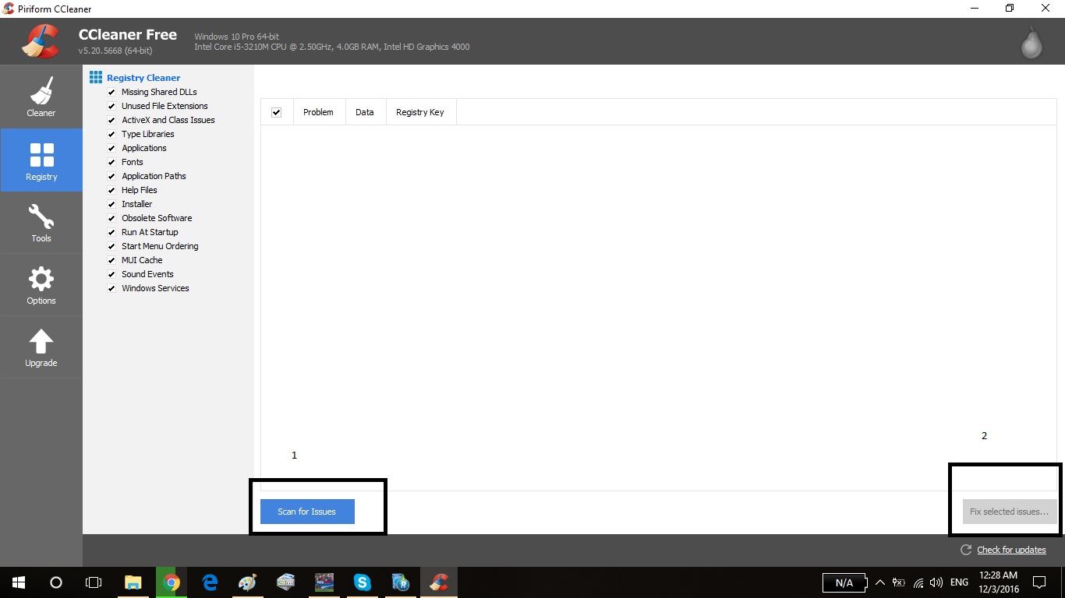Launch Google Chrome from taskbar
The height and width of the screenshot is (598, 1065).
(x=172, y=582)
